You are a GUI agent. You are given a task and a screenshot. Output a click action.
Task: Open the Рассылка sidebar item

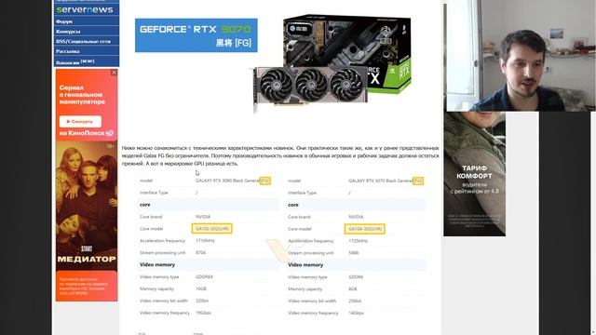(67, 51)
